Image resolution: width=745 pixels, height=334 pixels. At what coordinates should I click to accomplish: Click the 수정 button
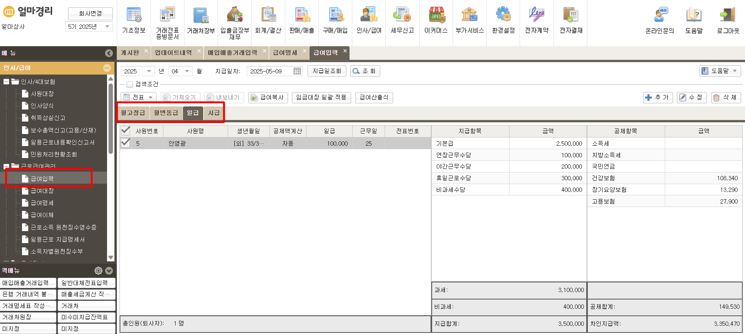pos(692,97)
